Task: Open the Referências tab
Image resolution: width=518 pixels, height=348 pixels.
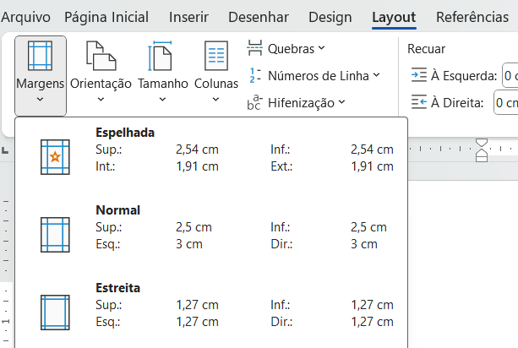Action: 472,17
